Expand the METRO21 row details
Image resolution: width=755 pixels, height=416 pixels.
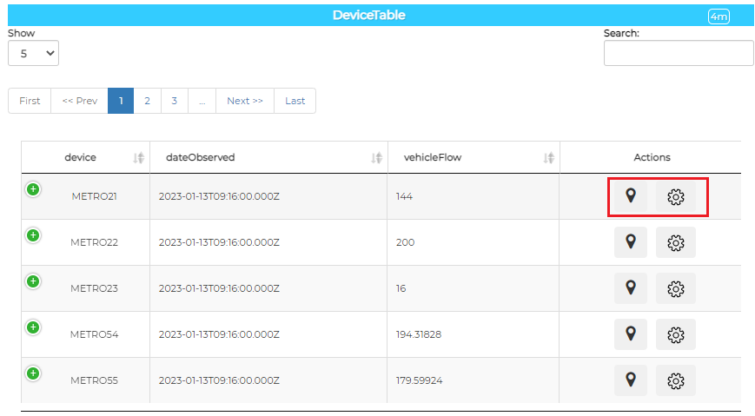(33, 189)
